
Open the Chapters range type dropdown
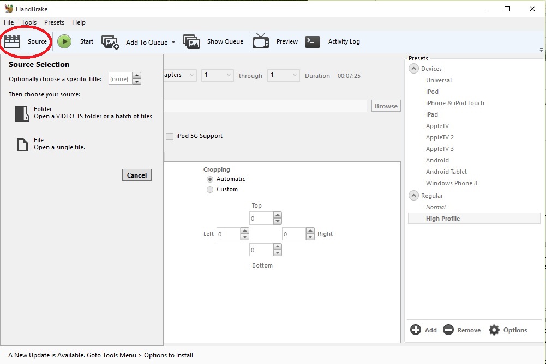(180, 75)
